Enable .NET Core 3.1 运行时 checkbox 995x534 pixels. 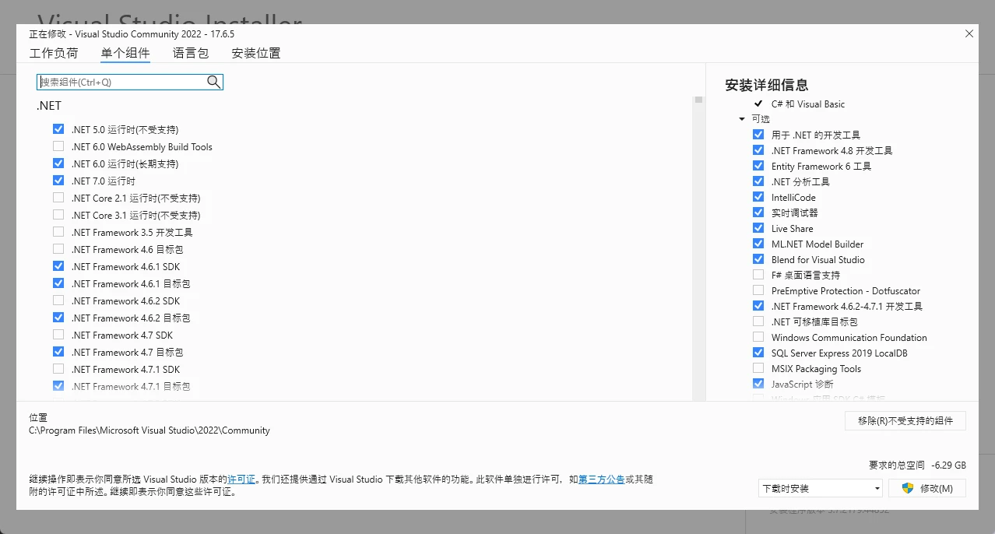[x=58, y=215]
